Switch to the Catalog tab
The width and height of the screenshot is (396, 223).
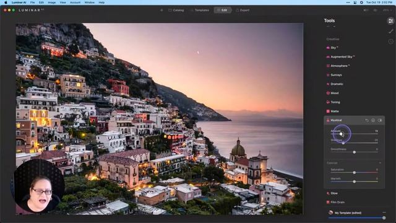point(176,10)
